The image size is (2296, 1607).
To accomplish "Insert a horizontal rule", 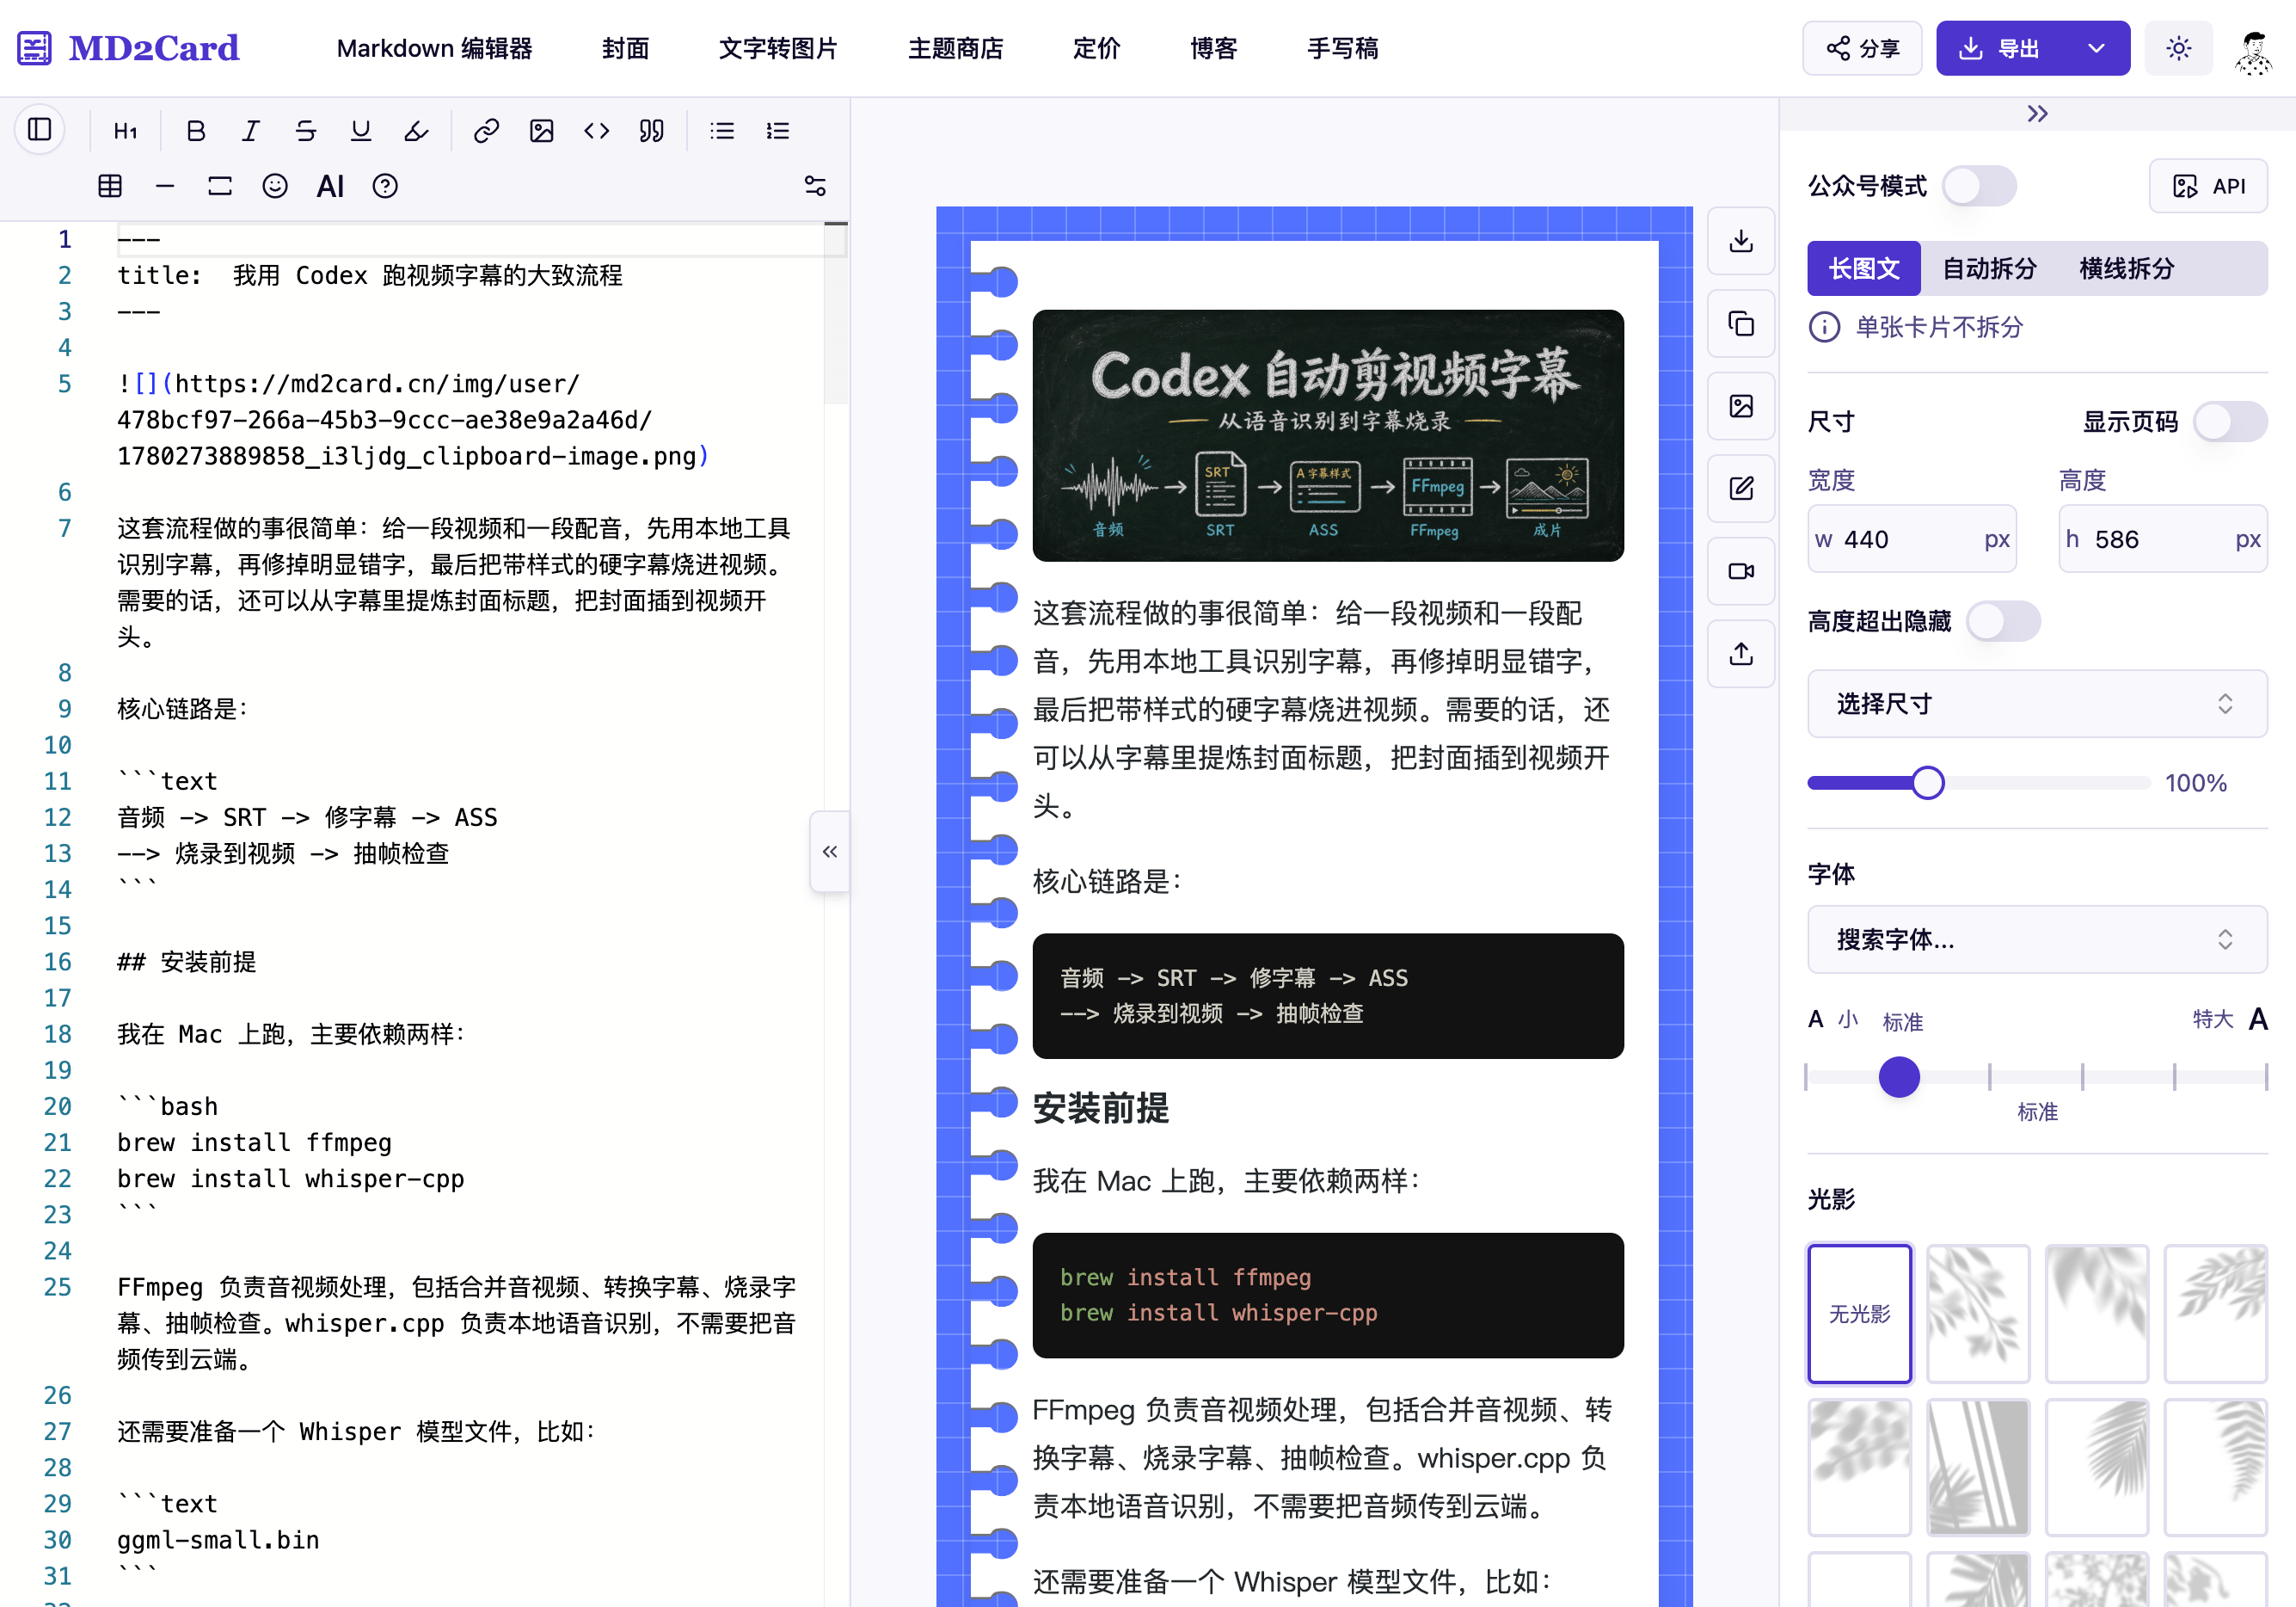I will tap(165, 186).
